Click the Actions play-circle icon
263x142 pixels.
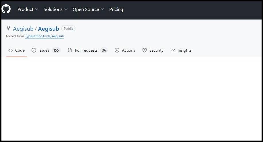117,50
